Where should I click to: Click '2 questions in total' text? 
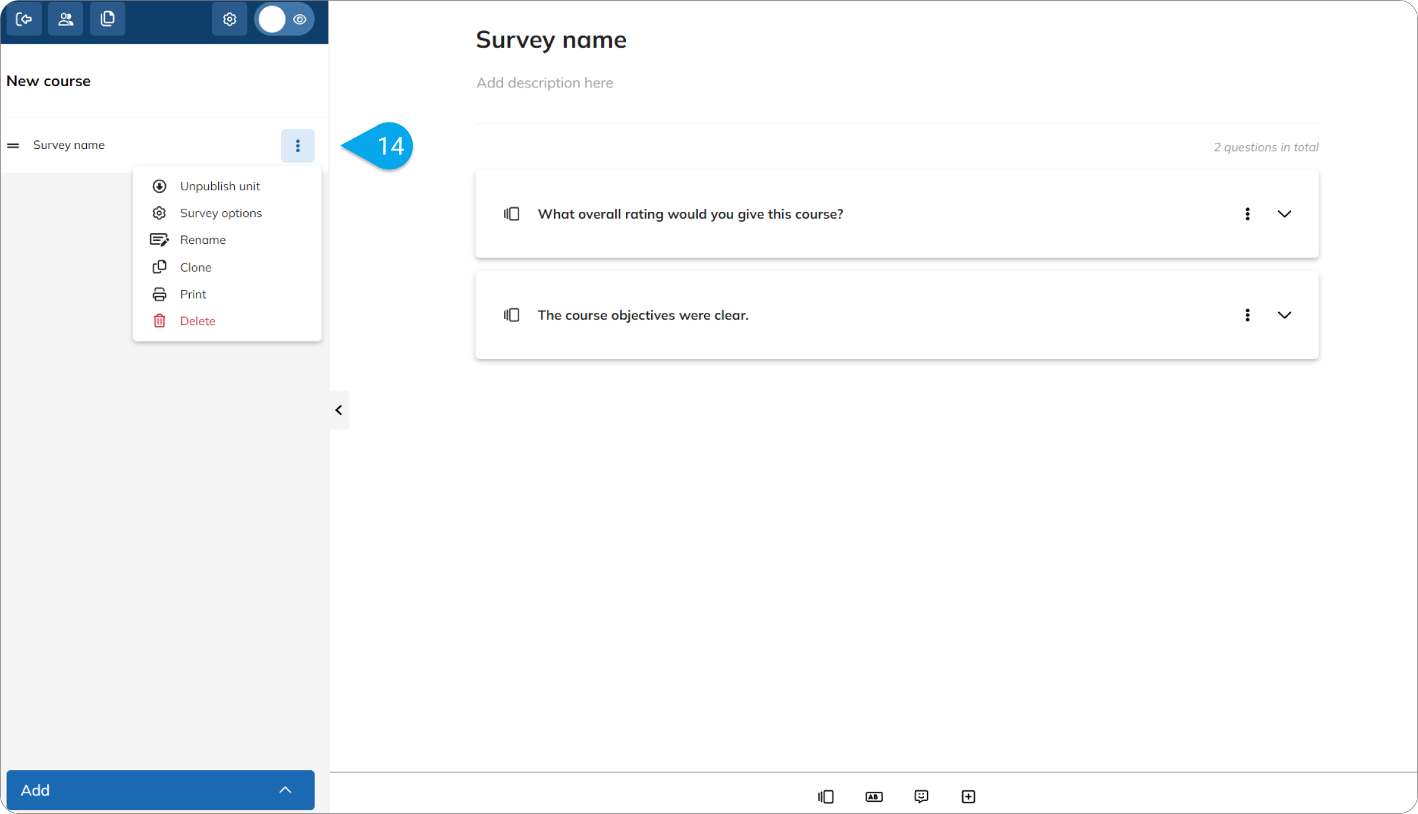tap(1266, 147)
